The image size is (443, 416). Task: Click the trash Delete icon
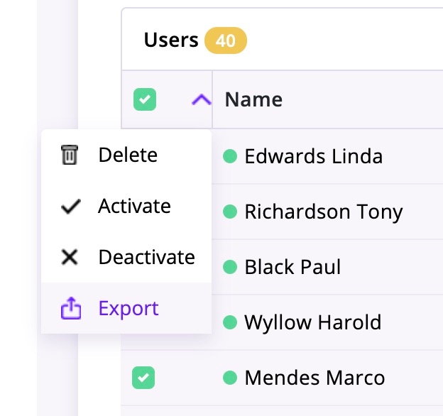(69, 155)
